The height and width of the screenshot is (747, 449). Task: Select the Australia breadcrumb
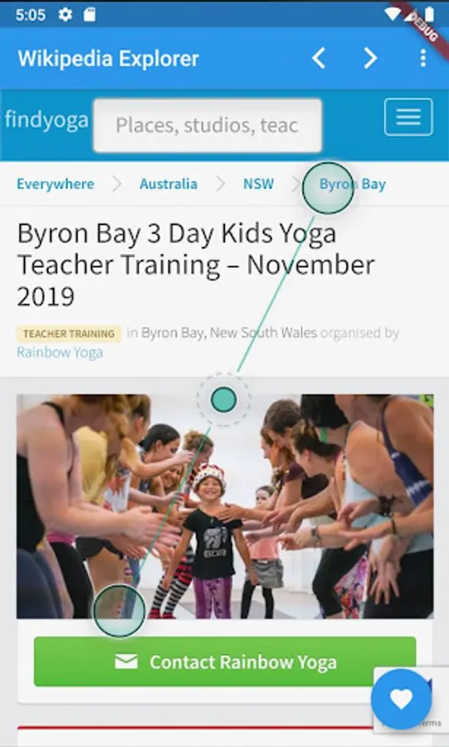[x=168, y=184]
